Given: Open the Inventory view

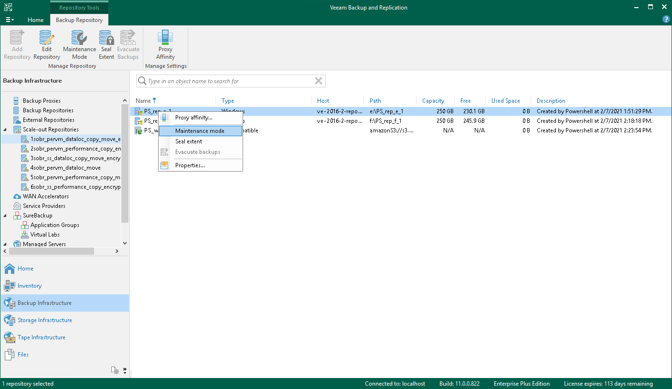Looking at the screenshot, I should tap(30, 286).
